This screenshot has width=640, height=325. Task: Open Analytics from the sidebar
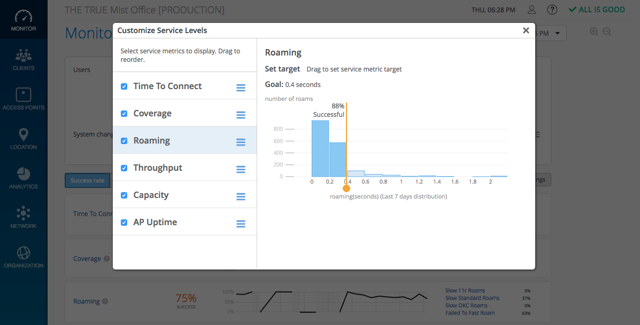click(24, 178)
